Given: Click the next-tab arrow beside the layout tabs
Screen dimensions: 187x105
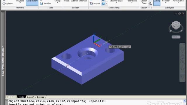Looking at the screenshot, I should click(x=13, y=97).
